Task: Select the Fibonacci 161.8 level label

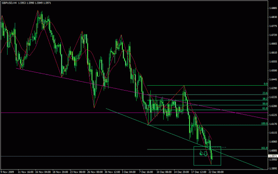Action: (265, 148)
